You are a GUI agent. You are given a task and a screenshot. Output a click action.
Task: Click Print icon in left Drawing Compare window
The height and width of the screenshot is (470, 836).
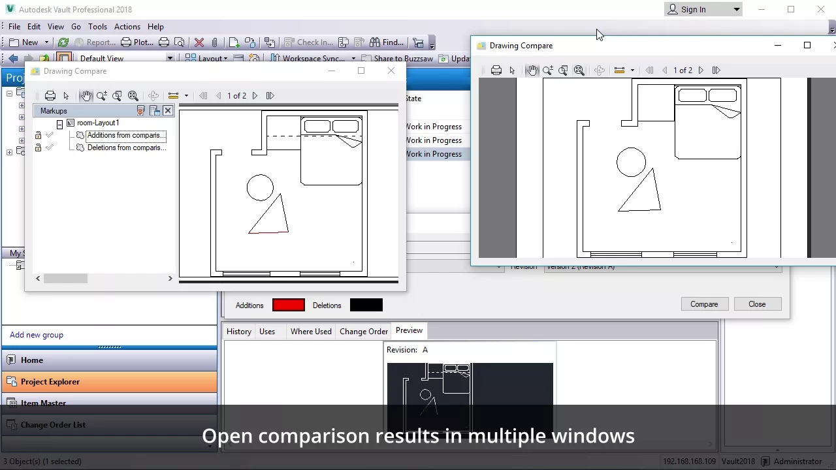point(50,95)
